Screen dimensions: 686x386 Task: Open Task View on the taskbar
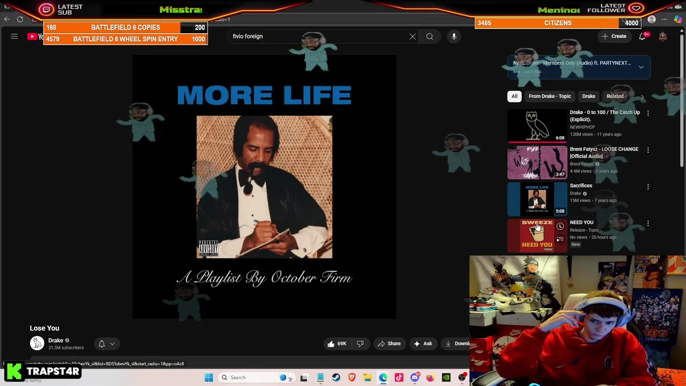pyautogui.click(x=304, y=377)
